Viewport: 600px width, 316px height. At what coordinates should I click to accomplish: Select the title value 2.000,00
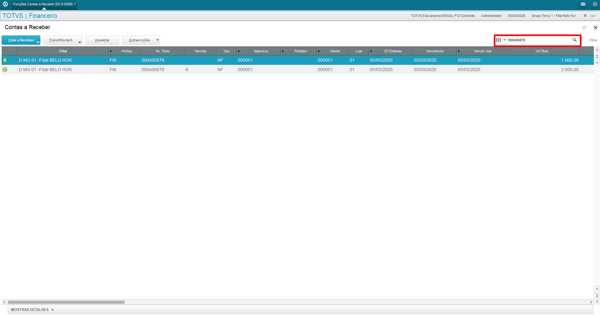pyautogui.click(x=570, y=70)
